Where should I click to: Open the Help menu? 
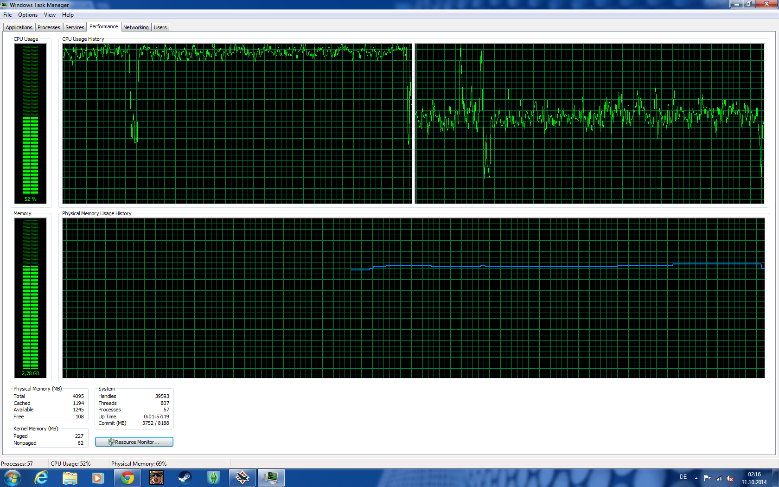68,15
